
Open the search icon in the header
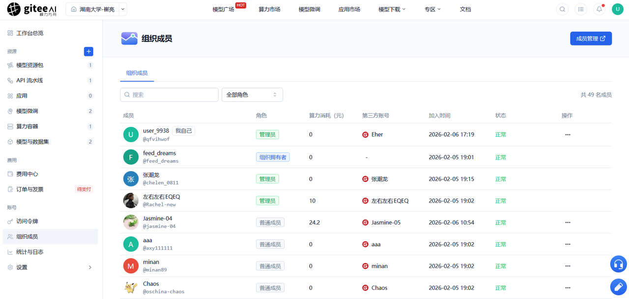tap(563, 9)
